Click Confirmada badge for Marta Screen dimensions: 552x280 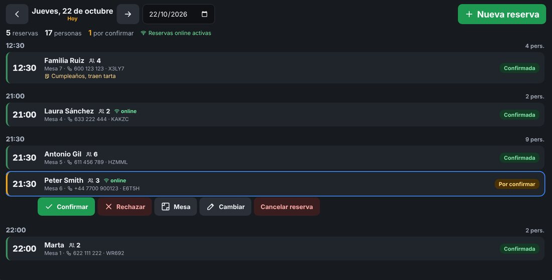tap(519, 249)
